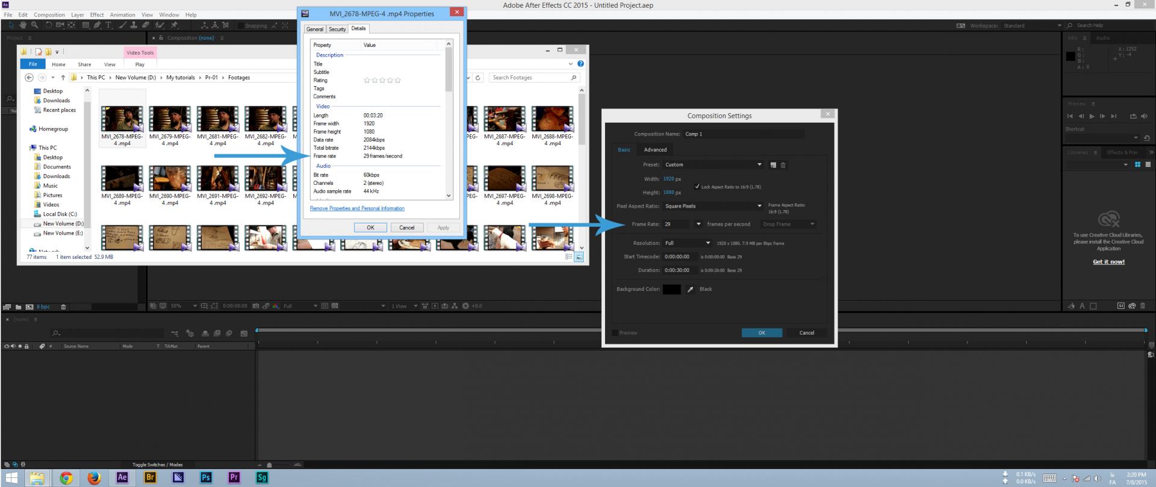Select the Horizontal Type tool

[108, 25]
